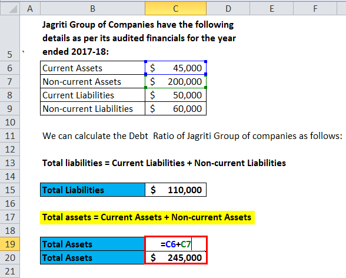346x278 pixels.
Task: Select row 10 header
Action: tap(9, 122)
